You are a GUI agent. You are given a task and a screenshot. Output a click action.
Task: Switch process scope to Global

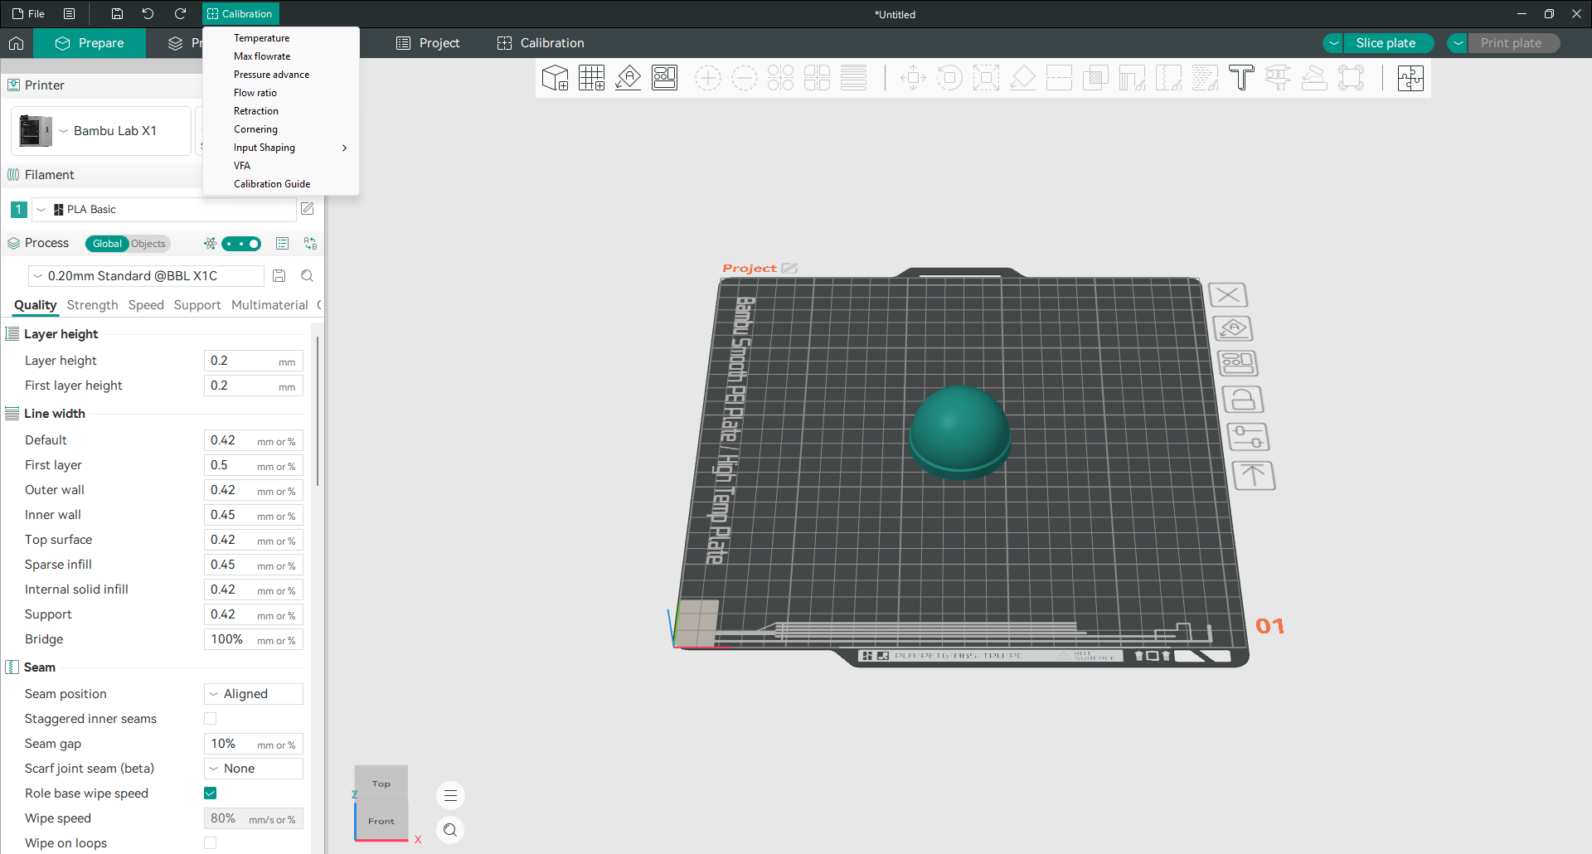[107, 244]
